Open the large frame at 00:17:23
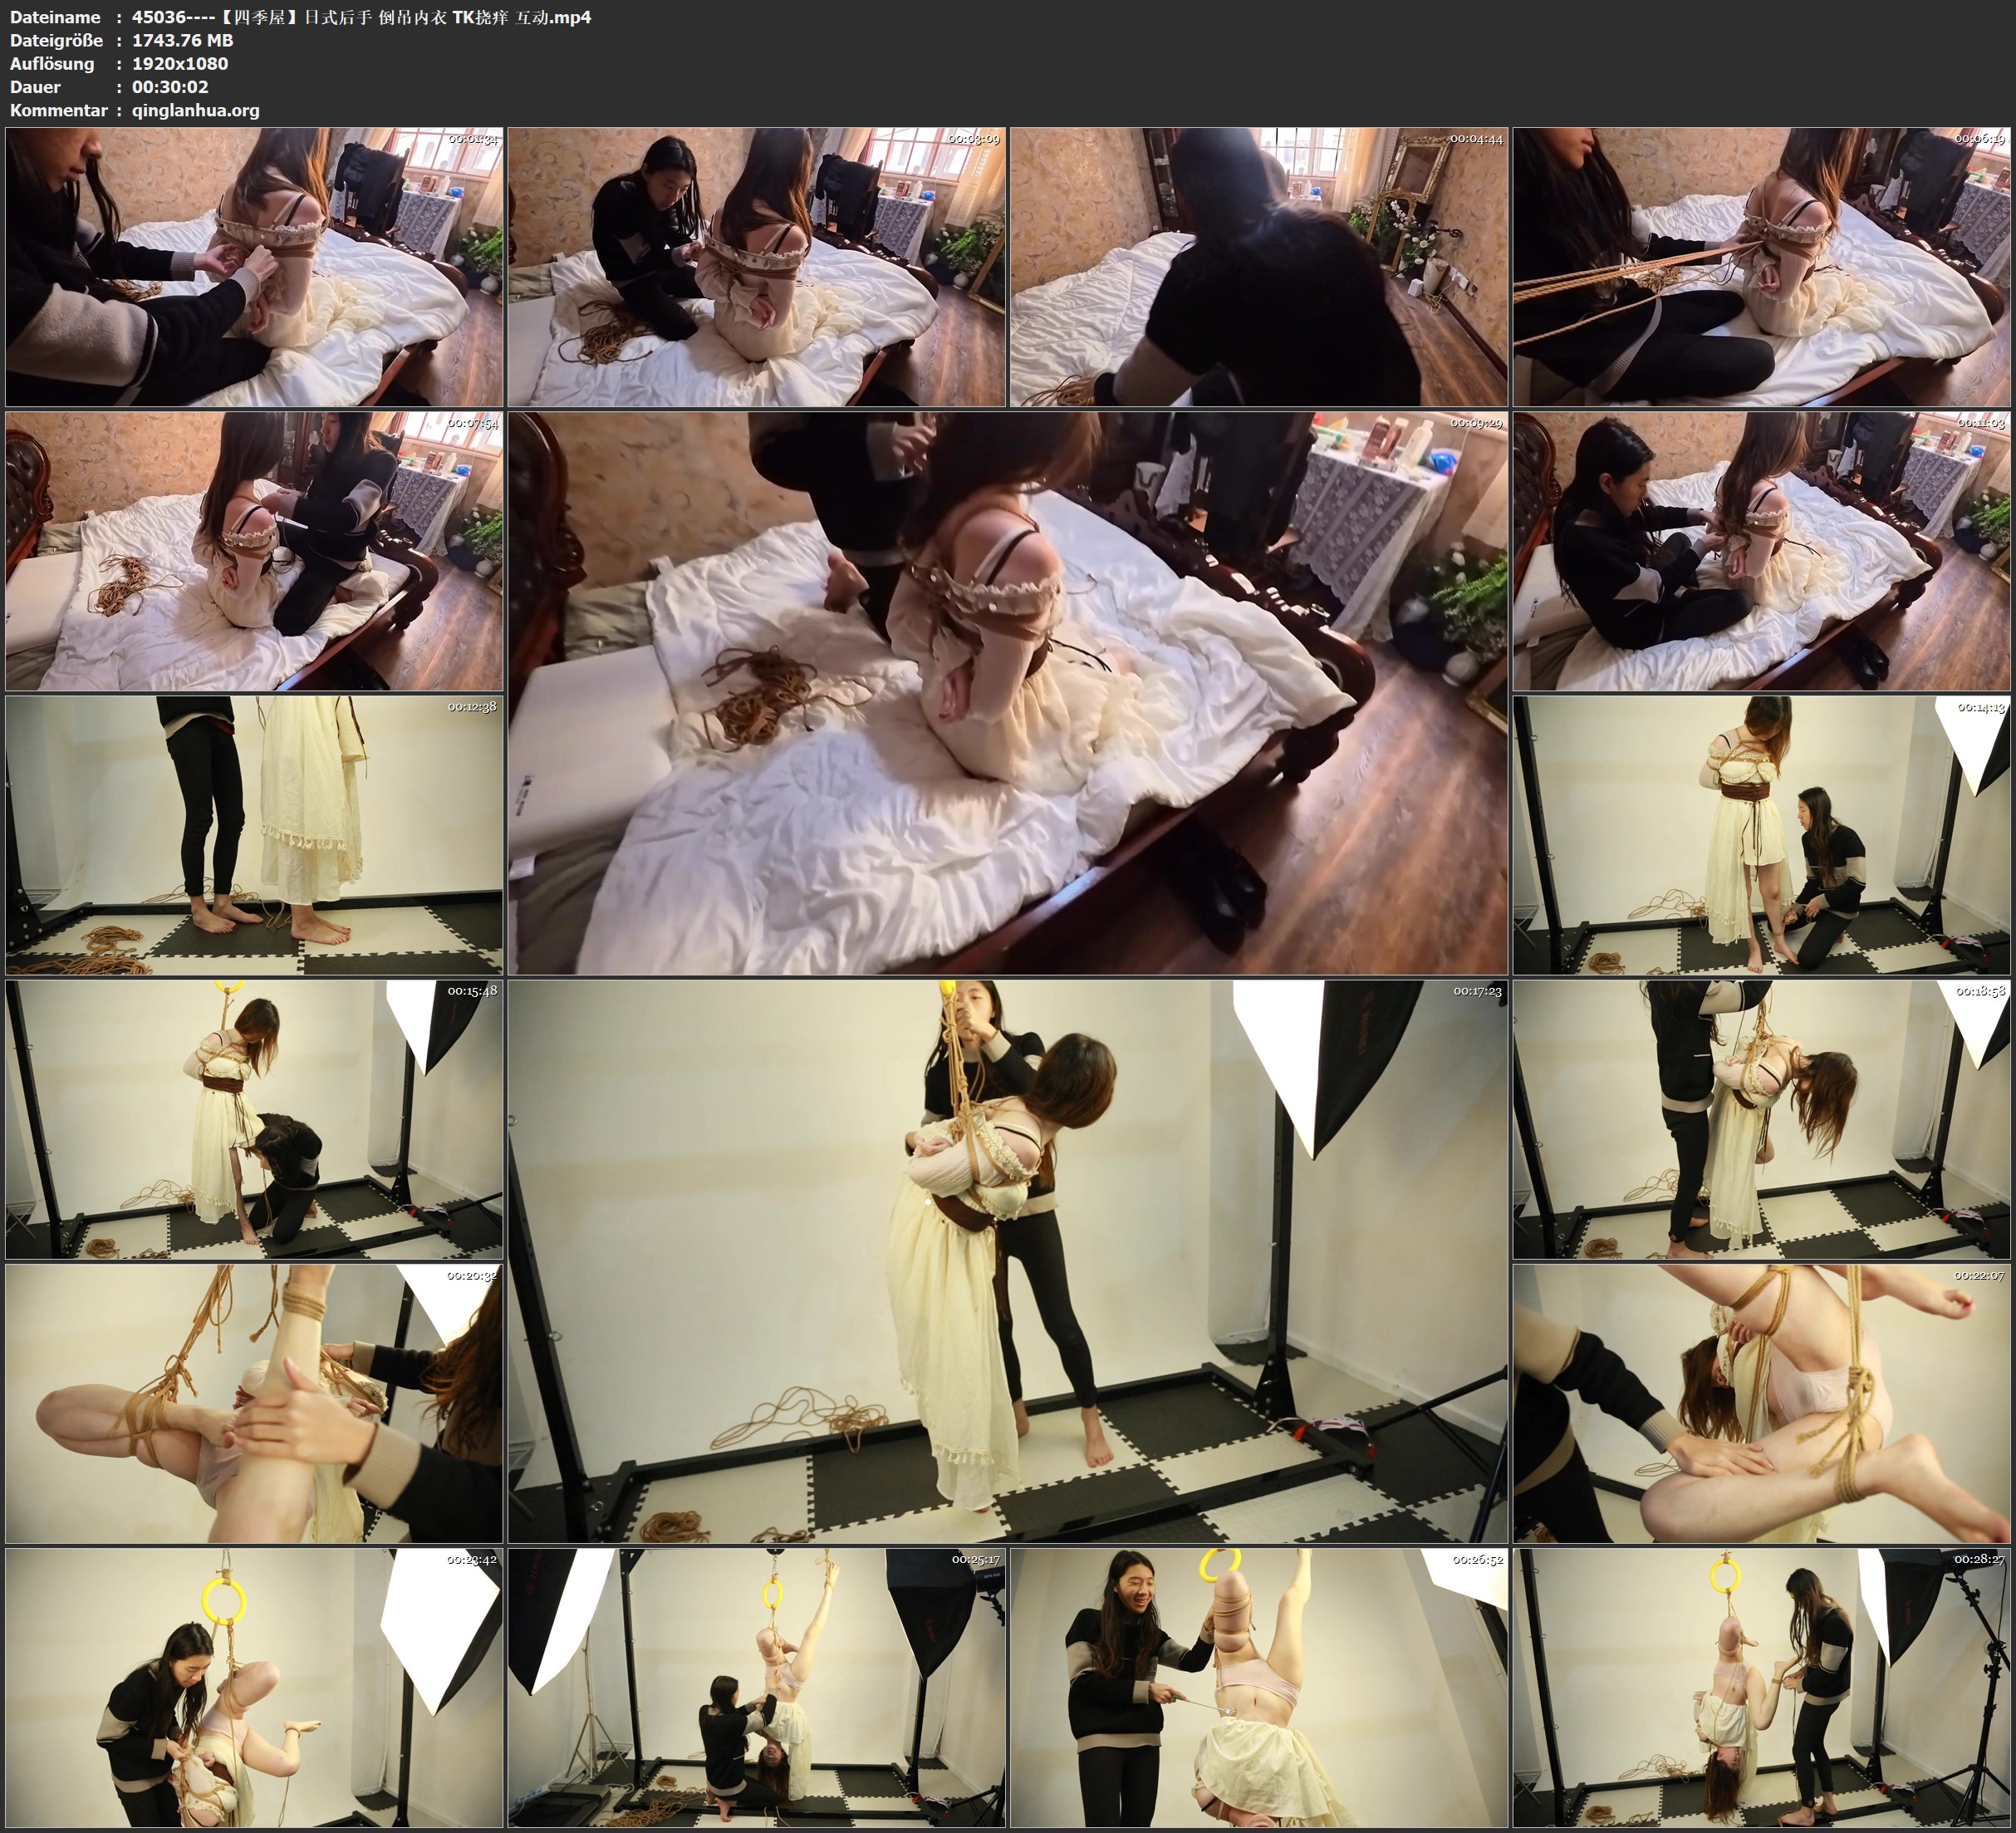Viewport: 2016px width, 1833px height. click(x=1007, y=1260)
